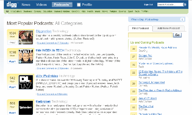Select the Education category

click(48, 11)
